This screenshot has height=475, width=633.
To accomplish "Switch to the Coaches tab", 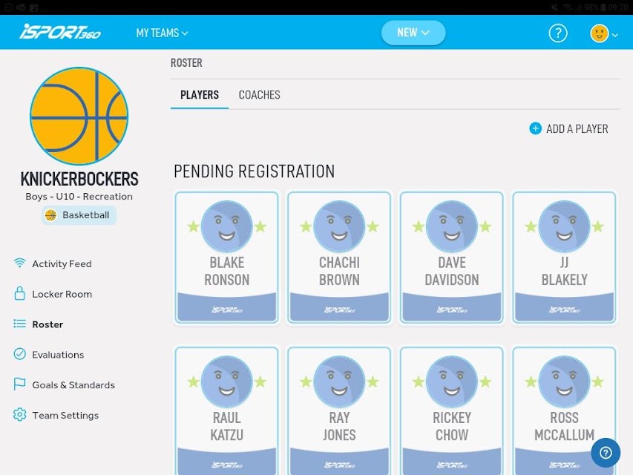I will [259, 95].
